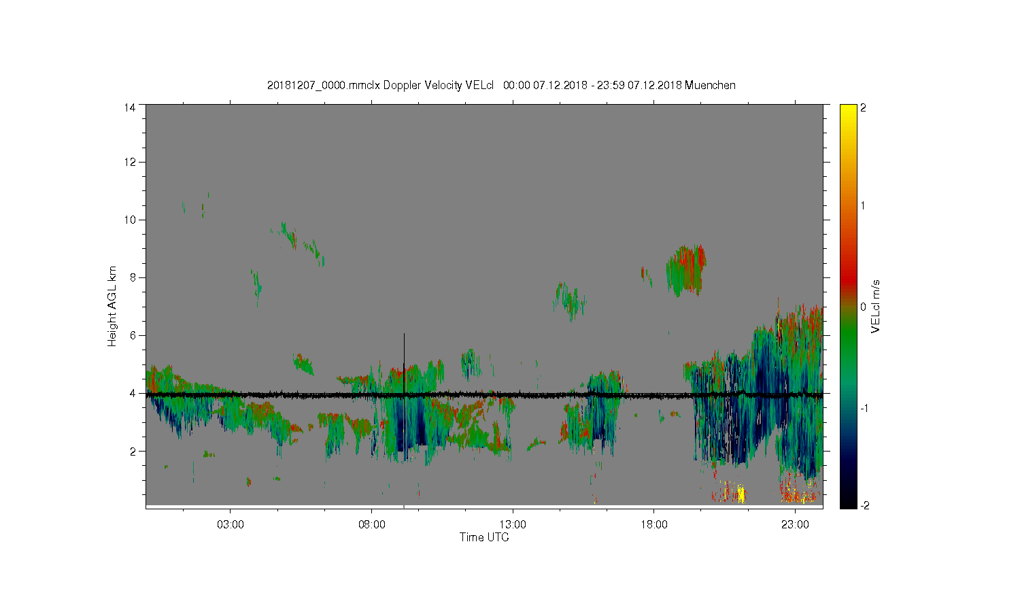Click the Doppler Velocity plot title

click(x=501, y=86)
